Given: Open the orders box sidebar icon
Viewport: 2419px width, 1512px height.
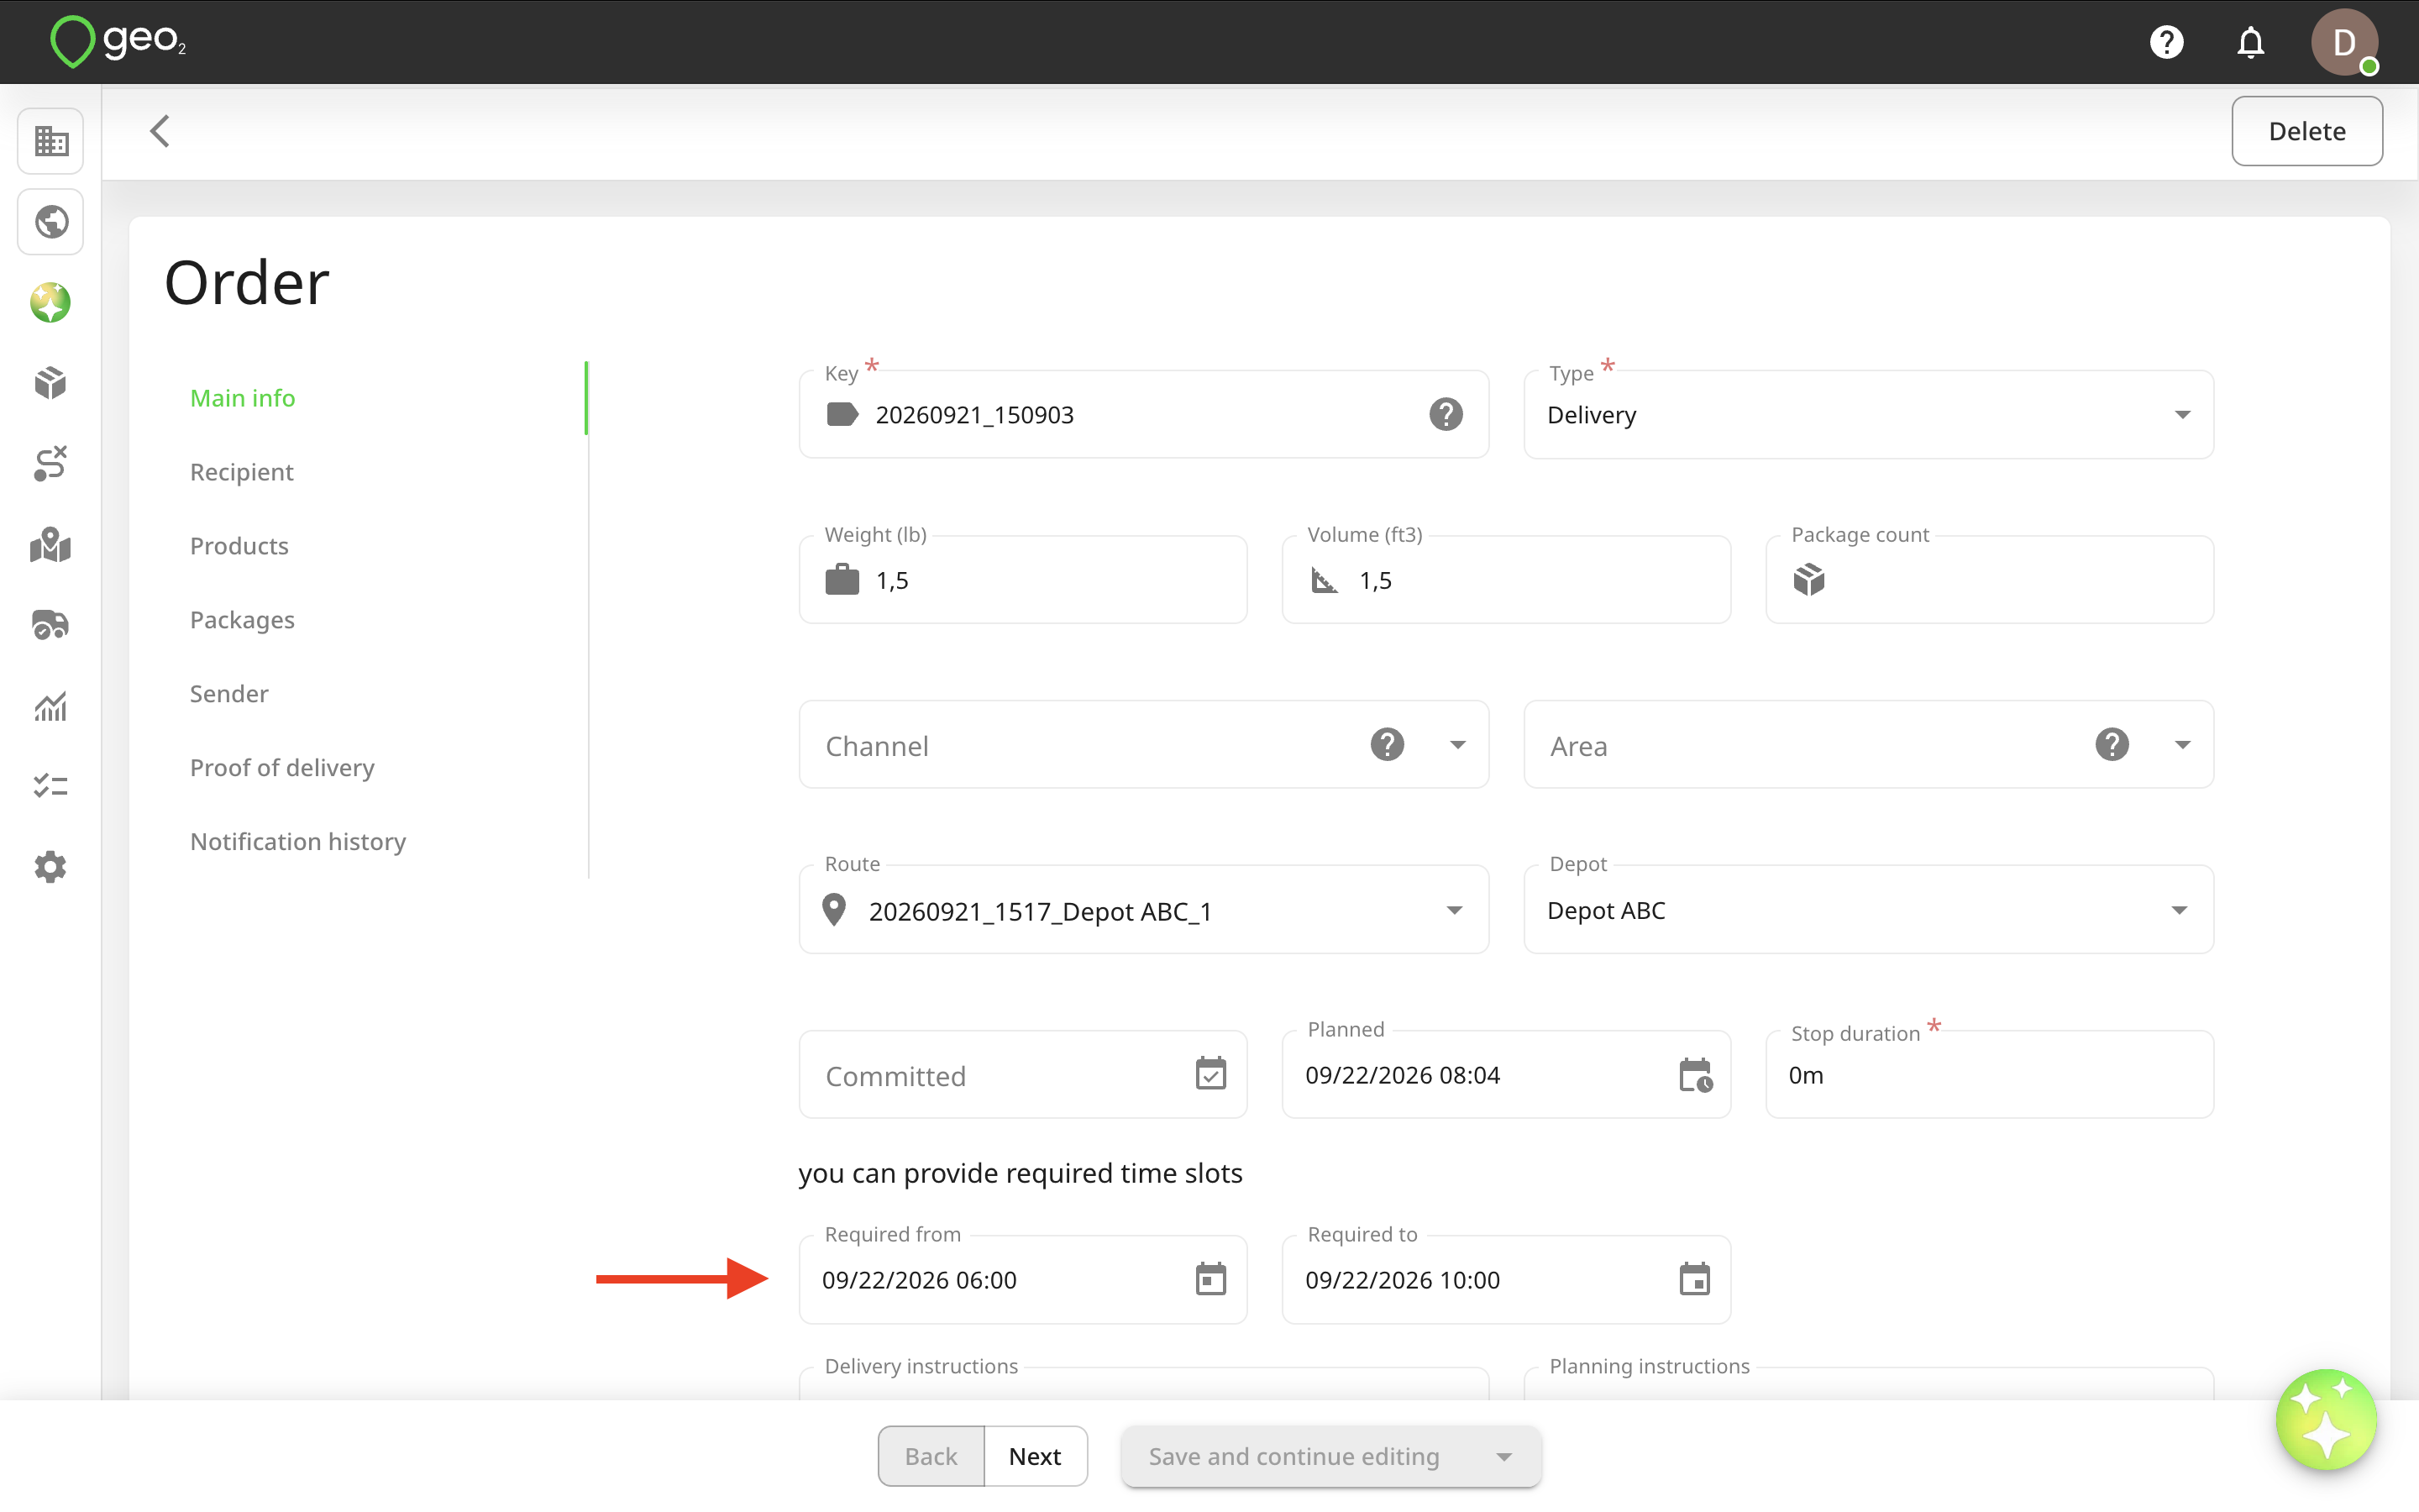Looking at the screenshot, I should (51, 383).
